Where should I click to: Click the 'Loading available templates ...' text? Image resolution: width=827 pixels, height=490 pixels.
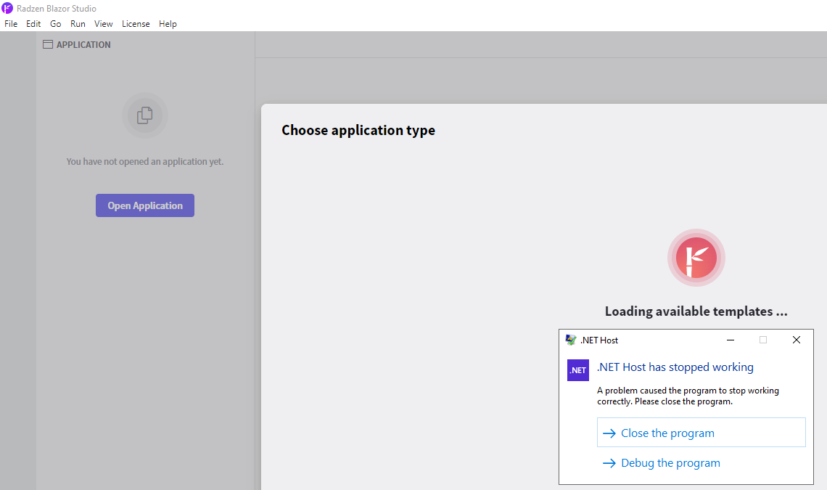(696, 311)
